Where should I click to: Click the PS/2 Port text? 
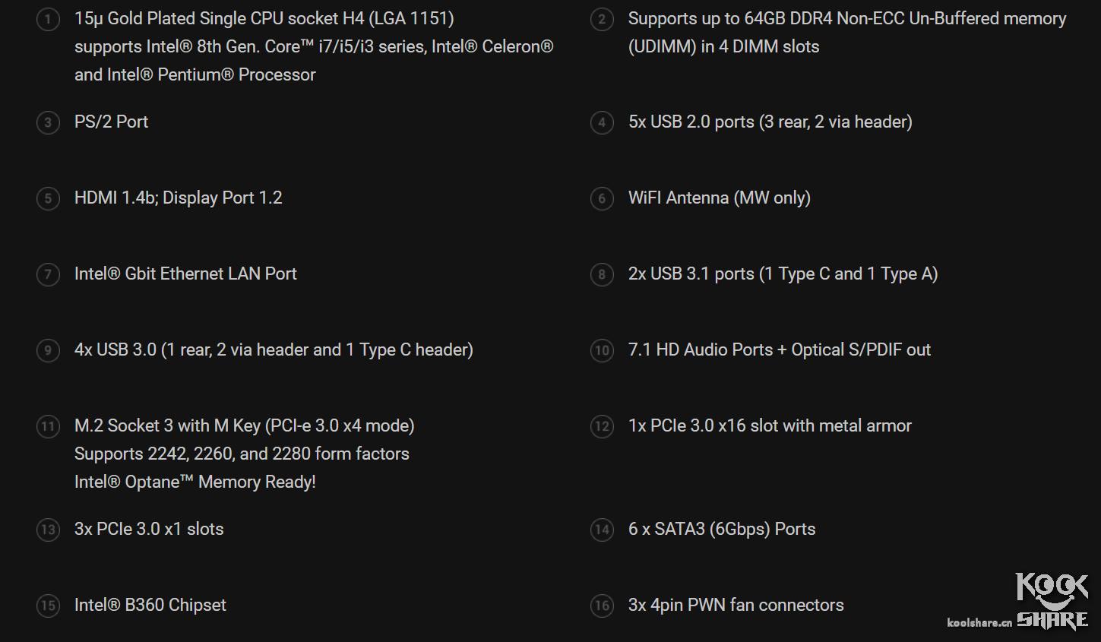tap(111, 122)
